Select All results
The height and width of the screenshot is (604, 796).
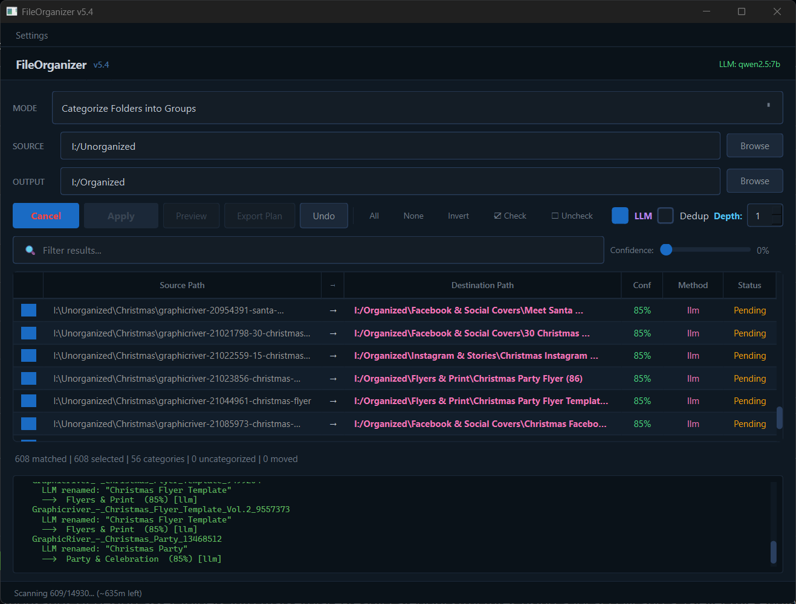click(374, 216)
